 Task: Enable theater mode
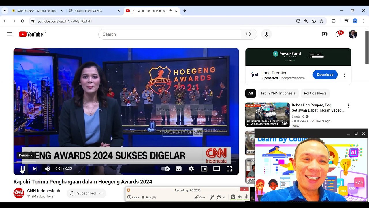pos(216,169)
